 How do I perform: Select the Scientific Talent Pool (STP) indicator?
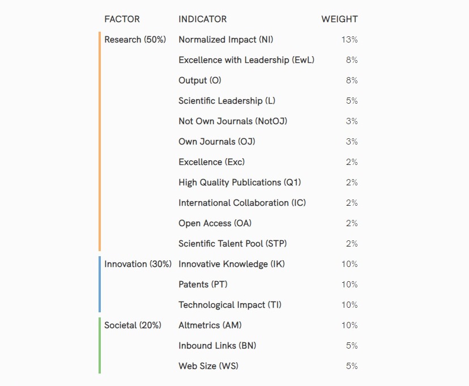click(x=232, y=244)
